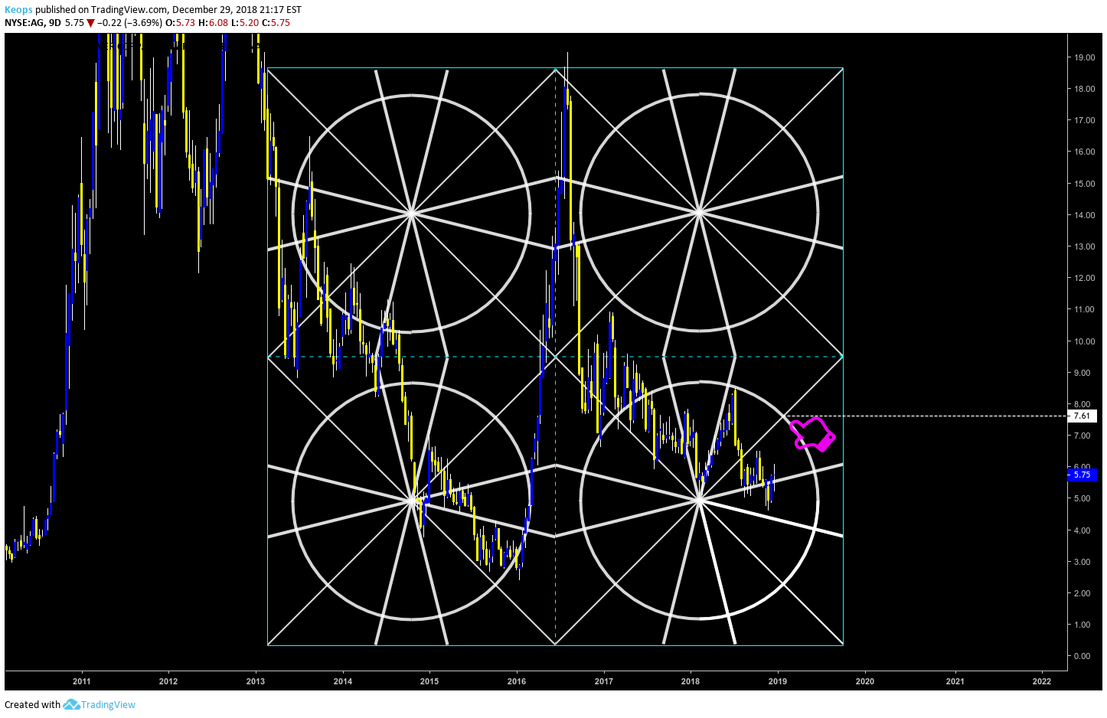Open the TradingView link in the footer

point(108,705)
